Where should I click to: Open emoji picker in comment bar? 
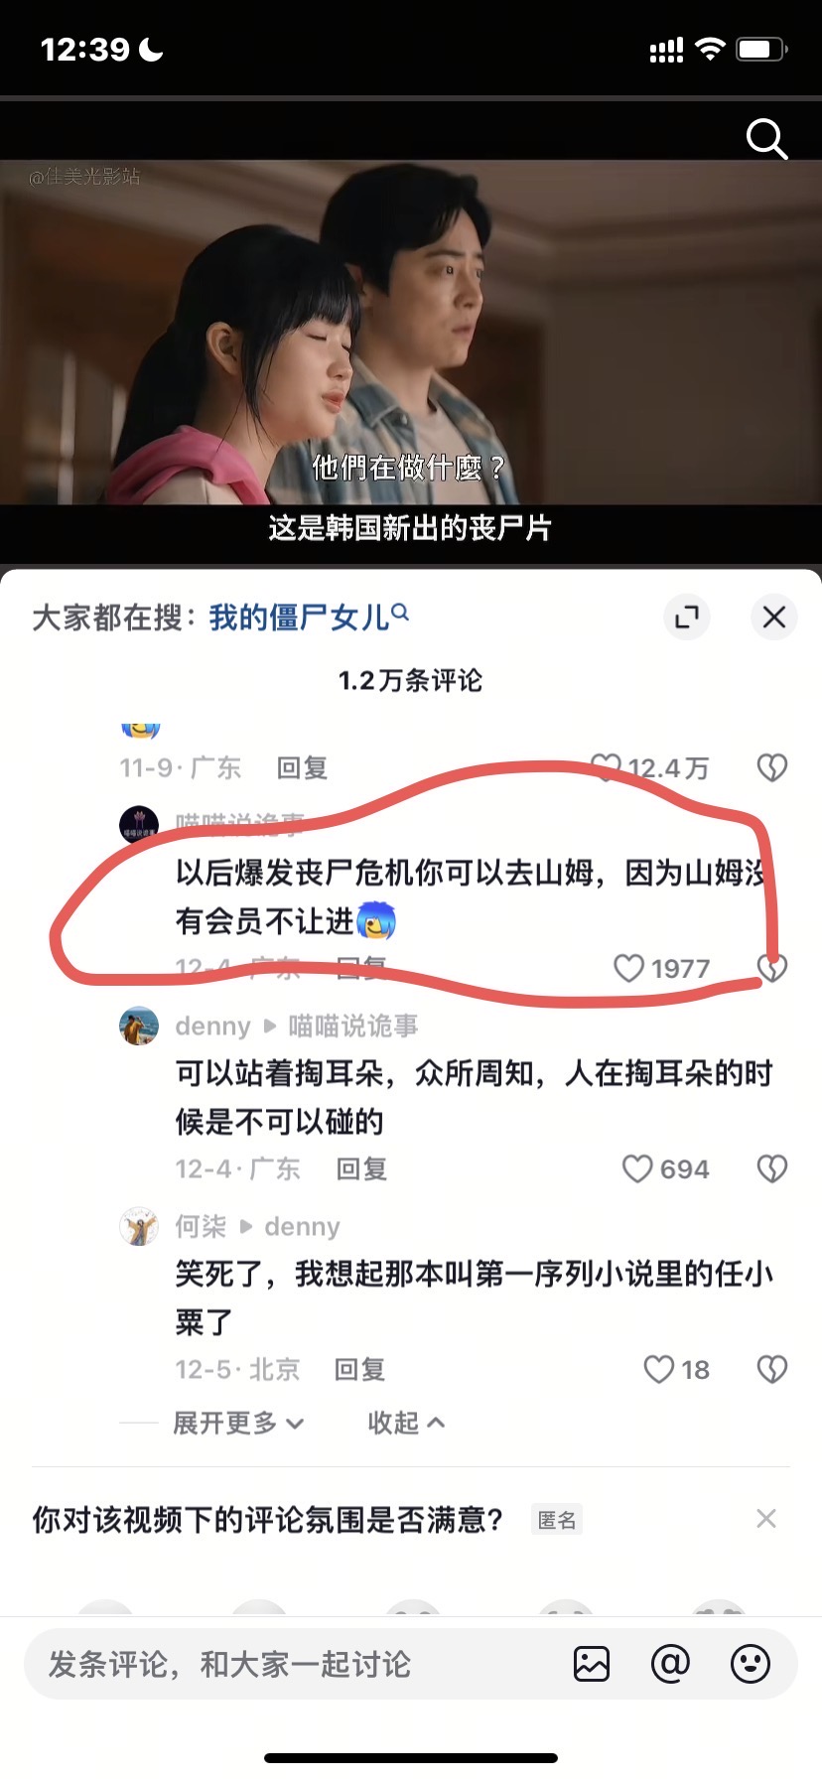click(x=751, y=1664)
